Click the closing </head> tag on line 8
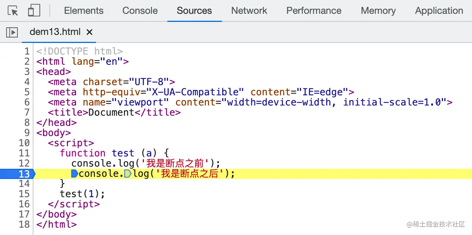 point(56,122)
